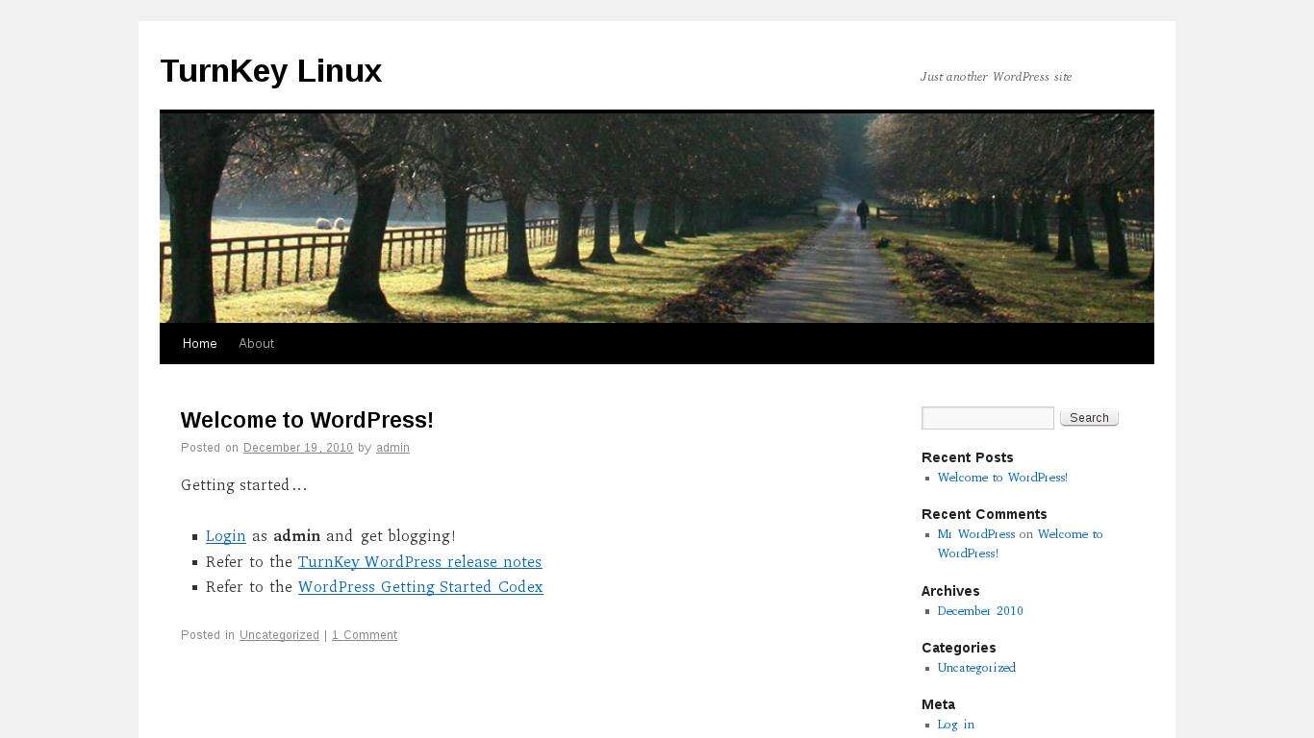Open the Welcome to WordPress! post title
The height and width of the screenshot is (738, 1314).
tap(307, 420)
